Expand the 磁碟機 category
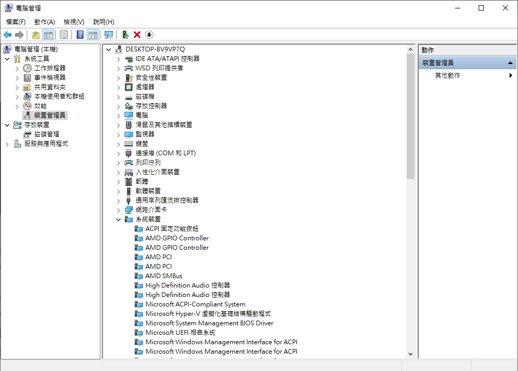Screen dimensions: 518x371 [118, 97]
